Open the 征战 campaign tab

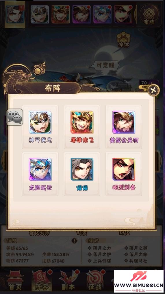[95, 280]
